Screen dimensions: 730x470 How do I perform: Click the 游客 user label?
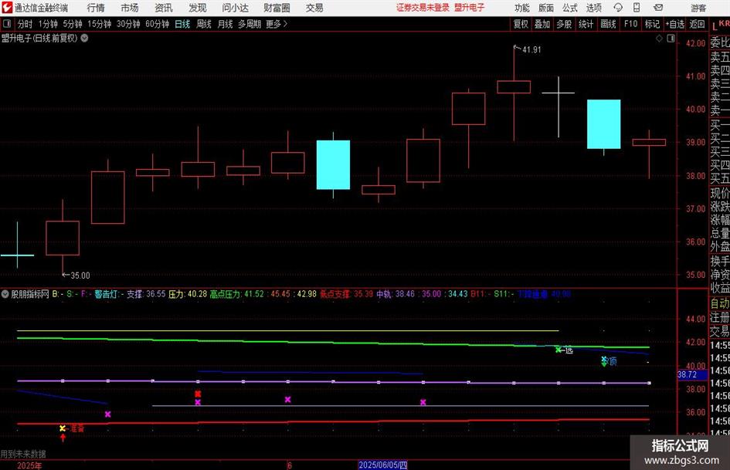[x=698, y=8]
